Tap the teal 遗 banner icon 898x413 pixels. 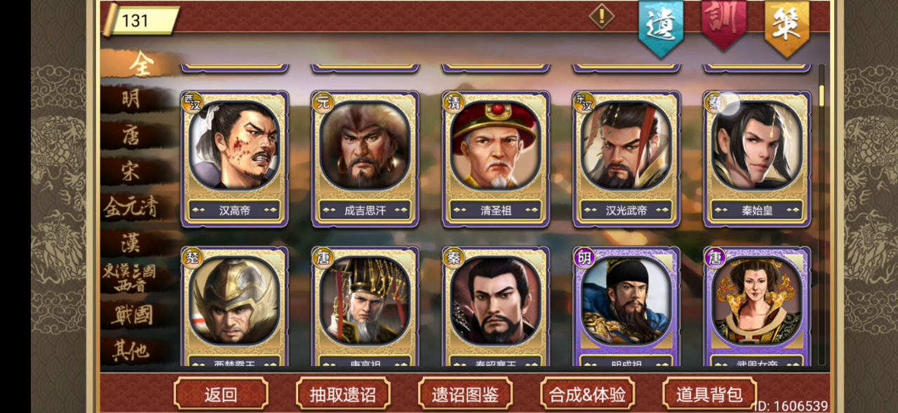[660, 28]
